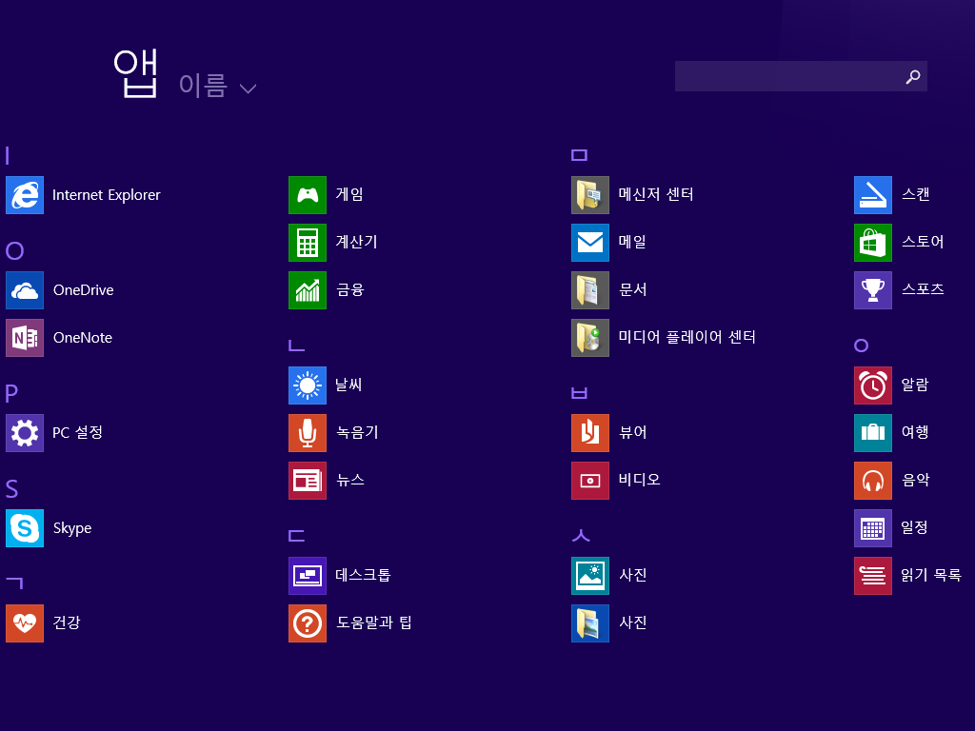Open the 데스크톱 icon

tap(308, 576)
